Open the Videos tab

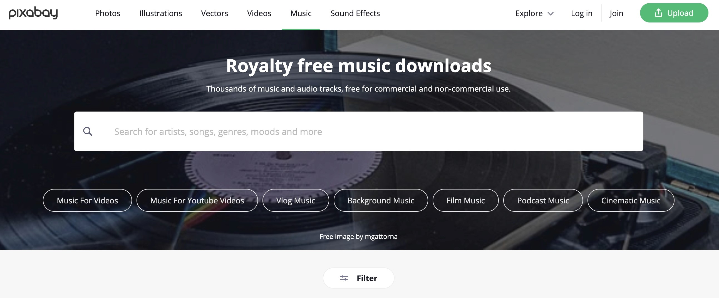pyautogui.click(x=259, y=13)
